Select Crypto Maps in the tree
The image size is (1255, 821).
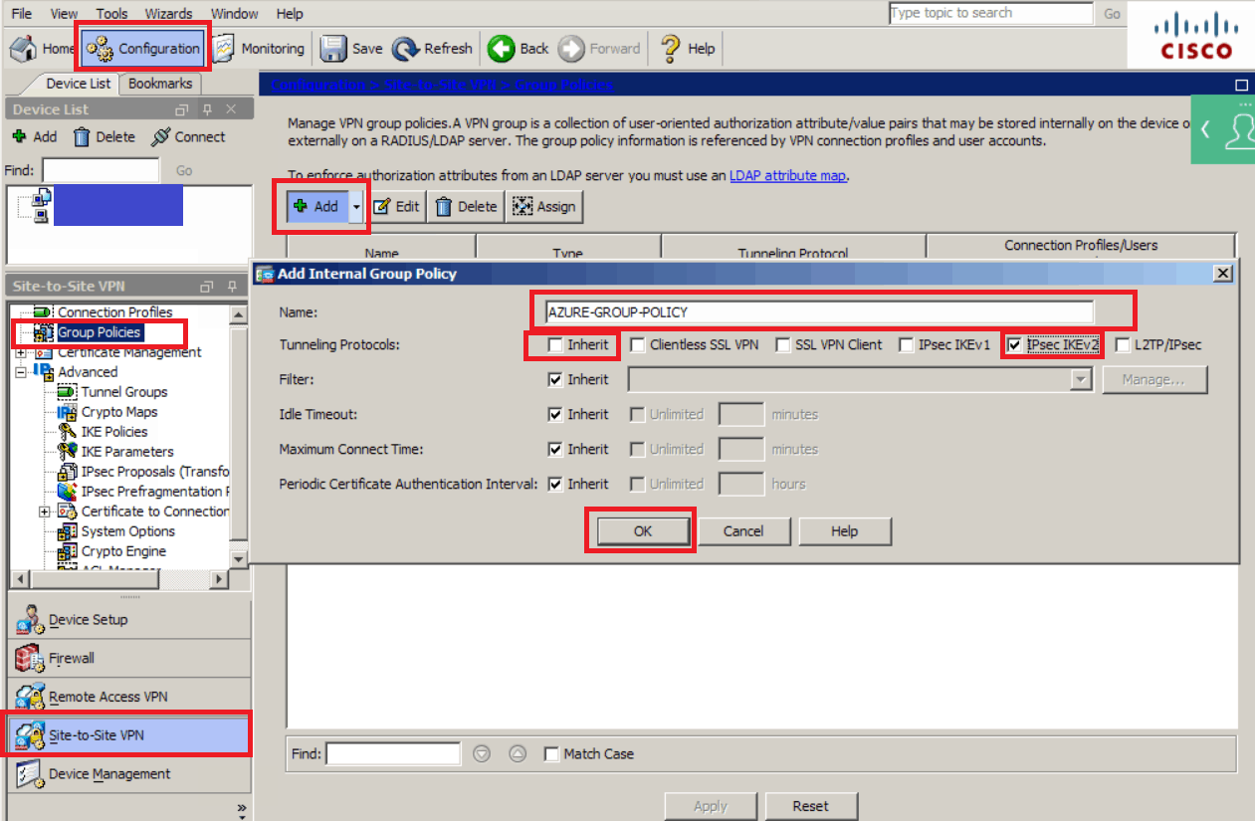point(119,412)
